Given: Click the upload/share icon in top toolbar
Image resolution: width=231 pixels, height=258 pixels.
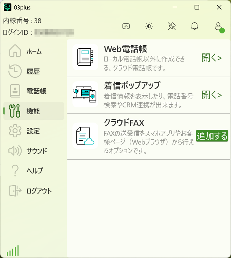Looking at the screenshot, I should pos(126,26).
